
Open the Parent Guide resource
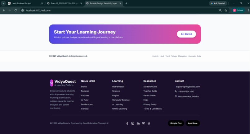[x=150, y=96]
